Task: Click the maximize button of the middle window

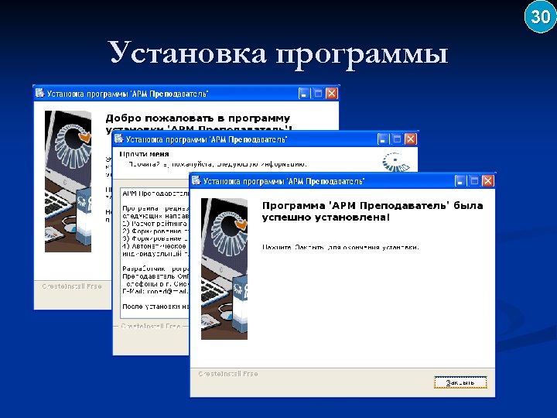Action: 397,139
